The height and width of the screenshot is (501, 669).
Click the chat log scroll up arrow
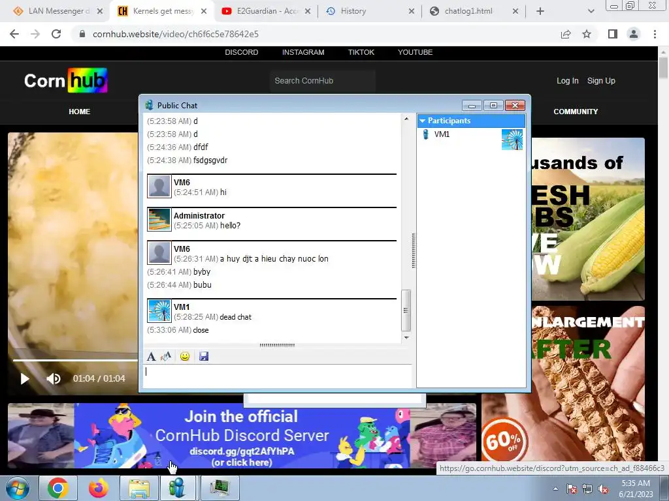406,119
